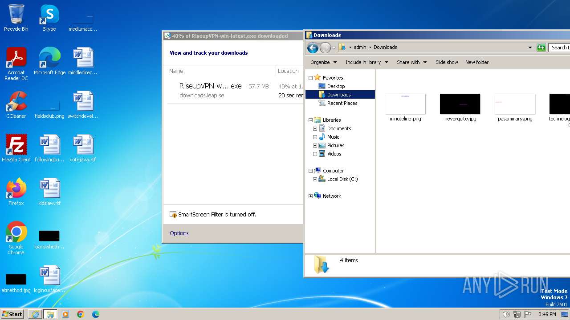Select Desktop under Favorites

336,86
